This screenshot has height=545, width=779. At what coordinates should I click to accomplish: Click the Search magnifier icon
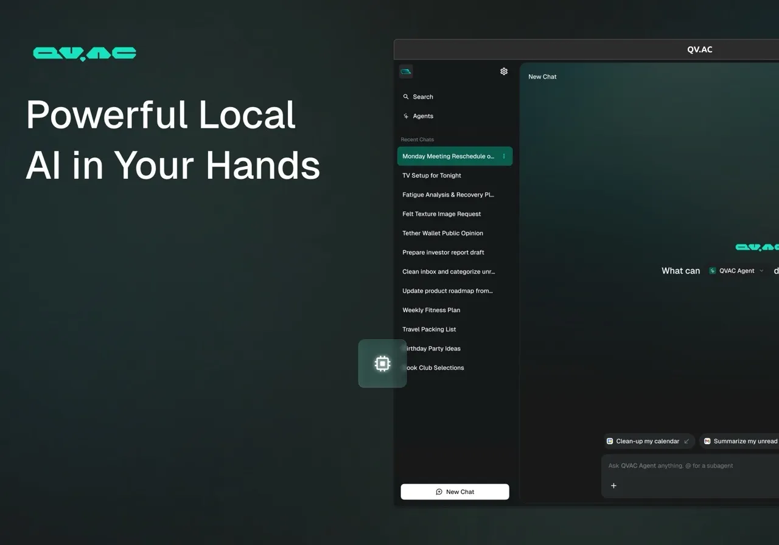click(406, 97)
